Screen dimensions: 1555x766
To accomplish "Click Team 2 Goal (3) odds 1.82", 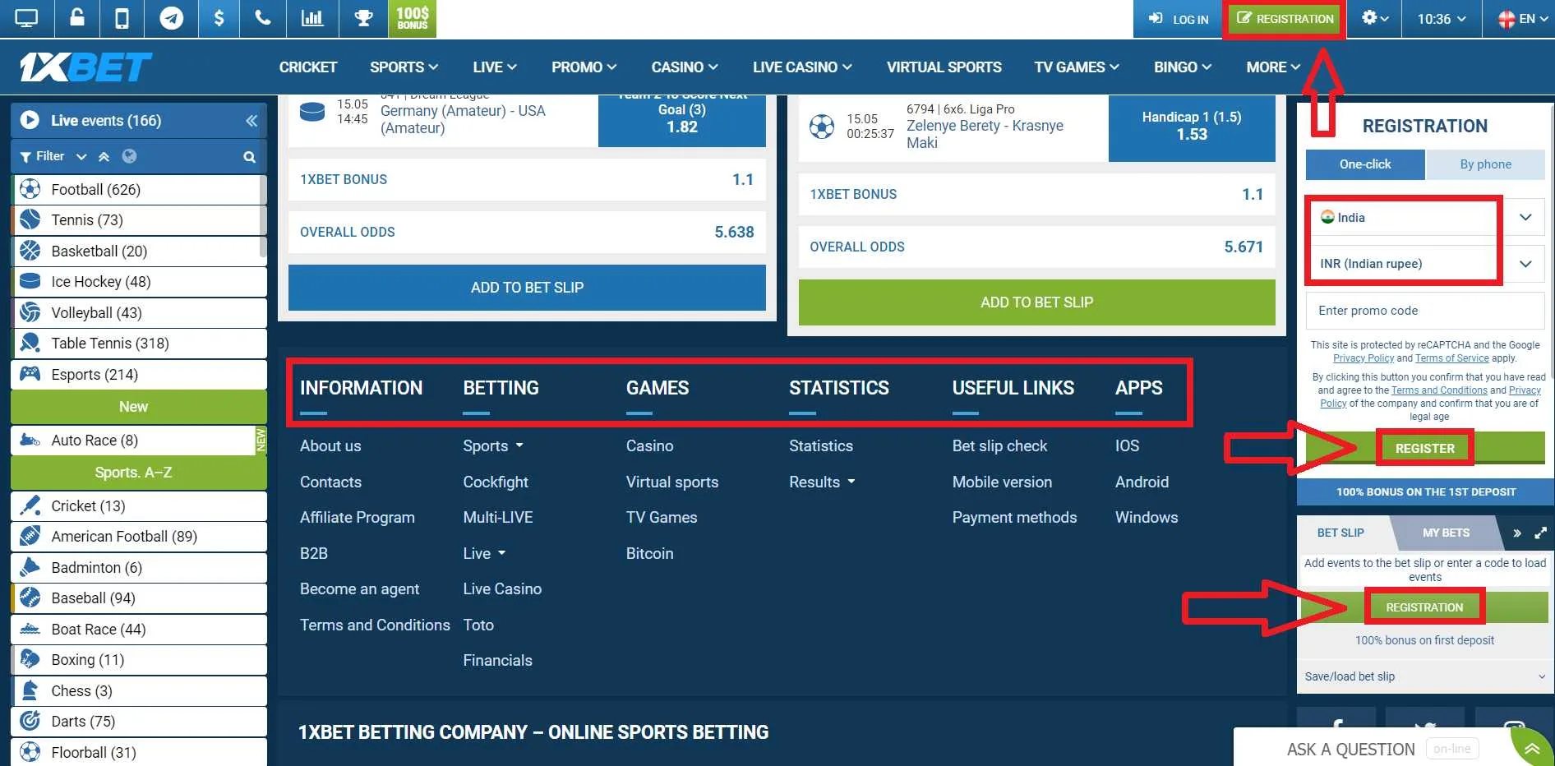I will [681, 120].
